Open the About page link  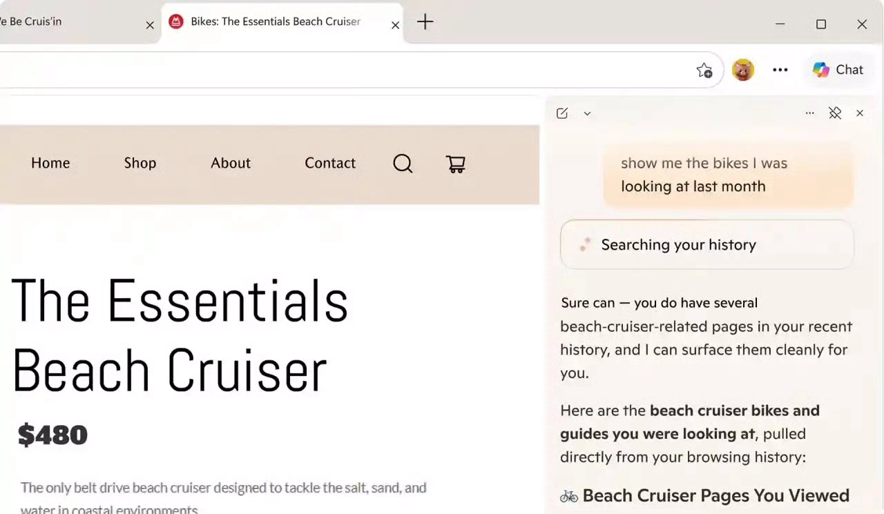coord(231,163)
